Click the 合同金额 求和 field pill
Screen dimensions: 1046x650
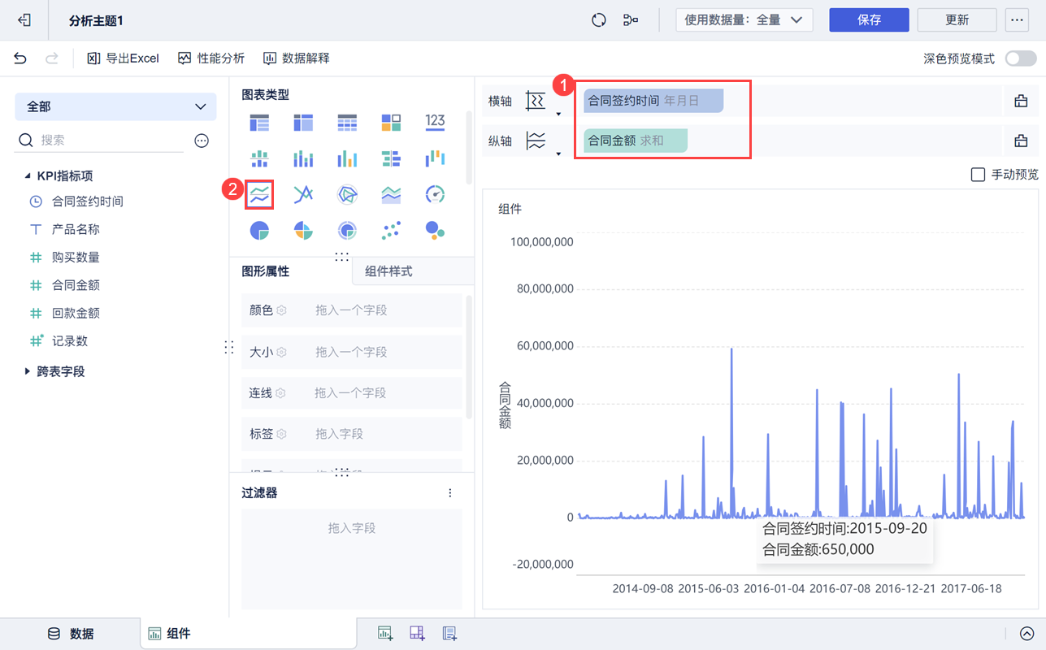click(636, 141)
